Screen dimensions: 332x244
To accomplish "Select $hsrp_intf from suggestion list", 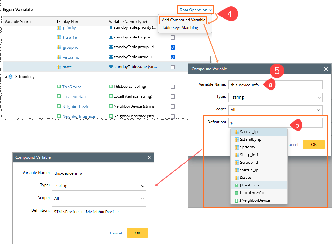I will [x=258, y=155].
